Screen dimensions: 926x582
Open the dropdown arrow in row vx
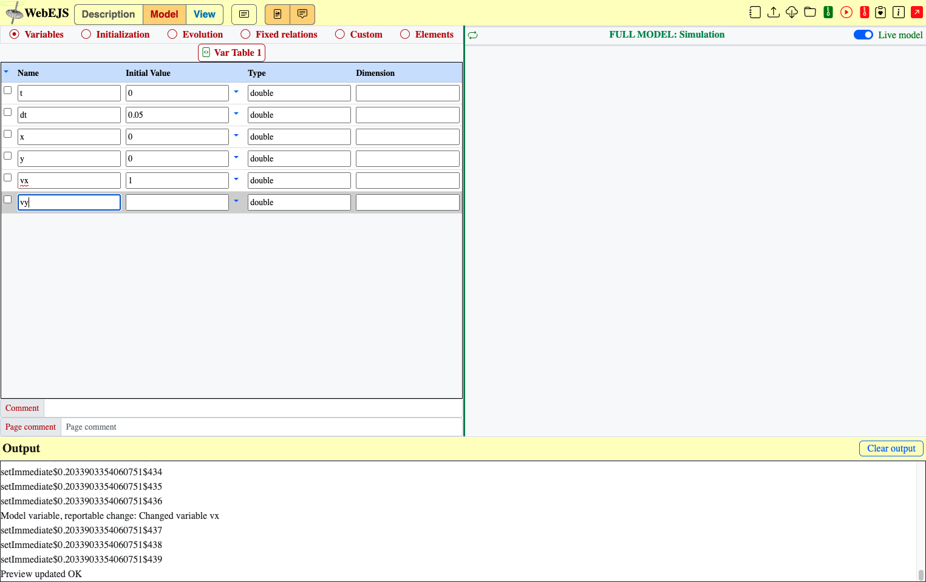236,180
